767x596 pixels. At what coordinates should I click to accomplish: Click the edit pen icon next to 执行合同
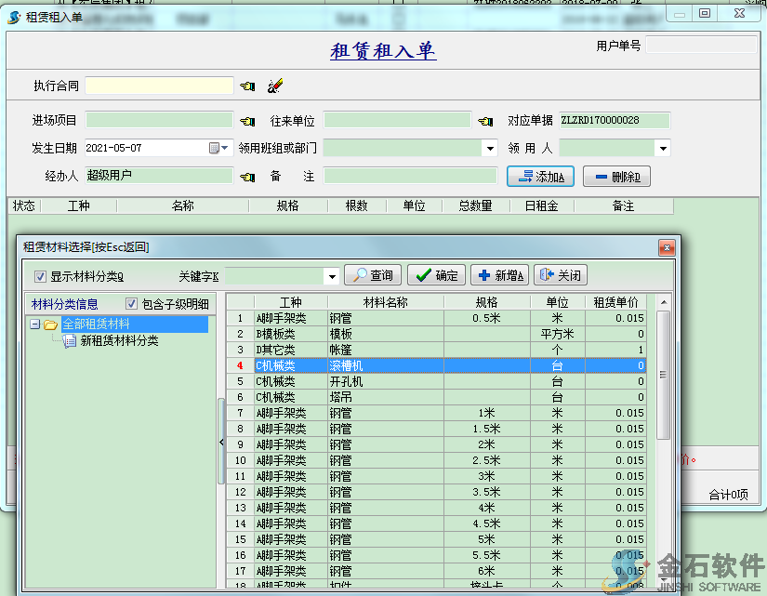[273, 86]
